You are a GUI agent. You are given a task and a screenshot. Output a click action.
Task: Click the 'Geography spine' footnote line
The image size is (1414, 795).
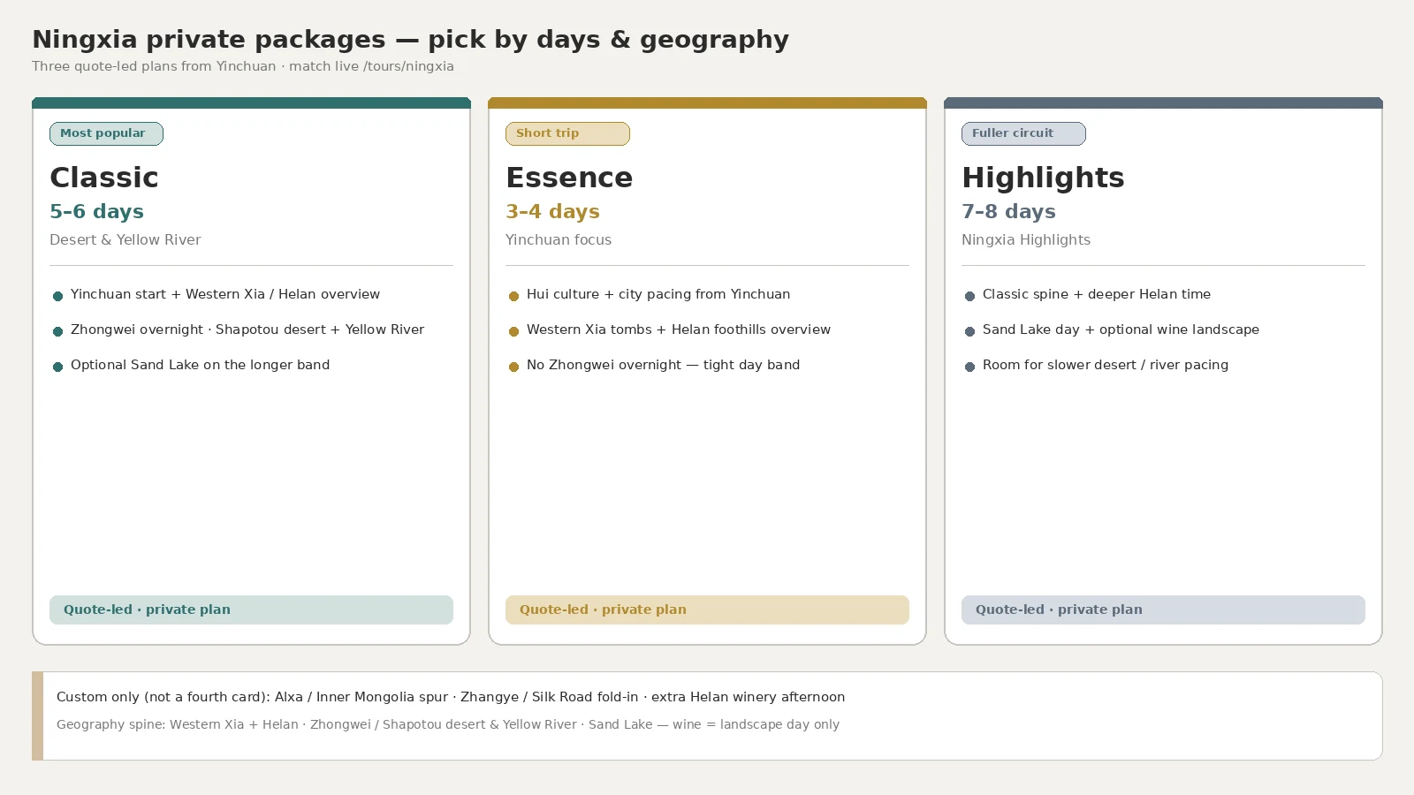pyautogui.click(x=448, y=724)
